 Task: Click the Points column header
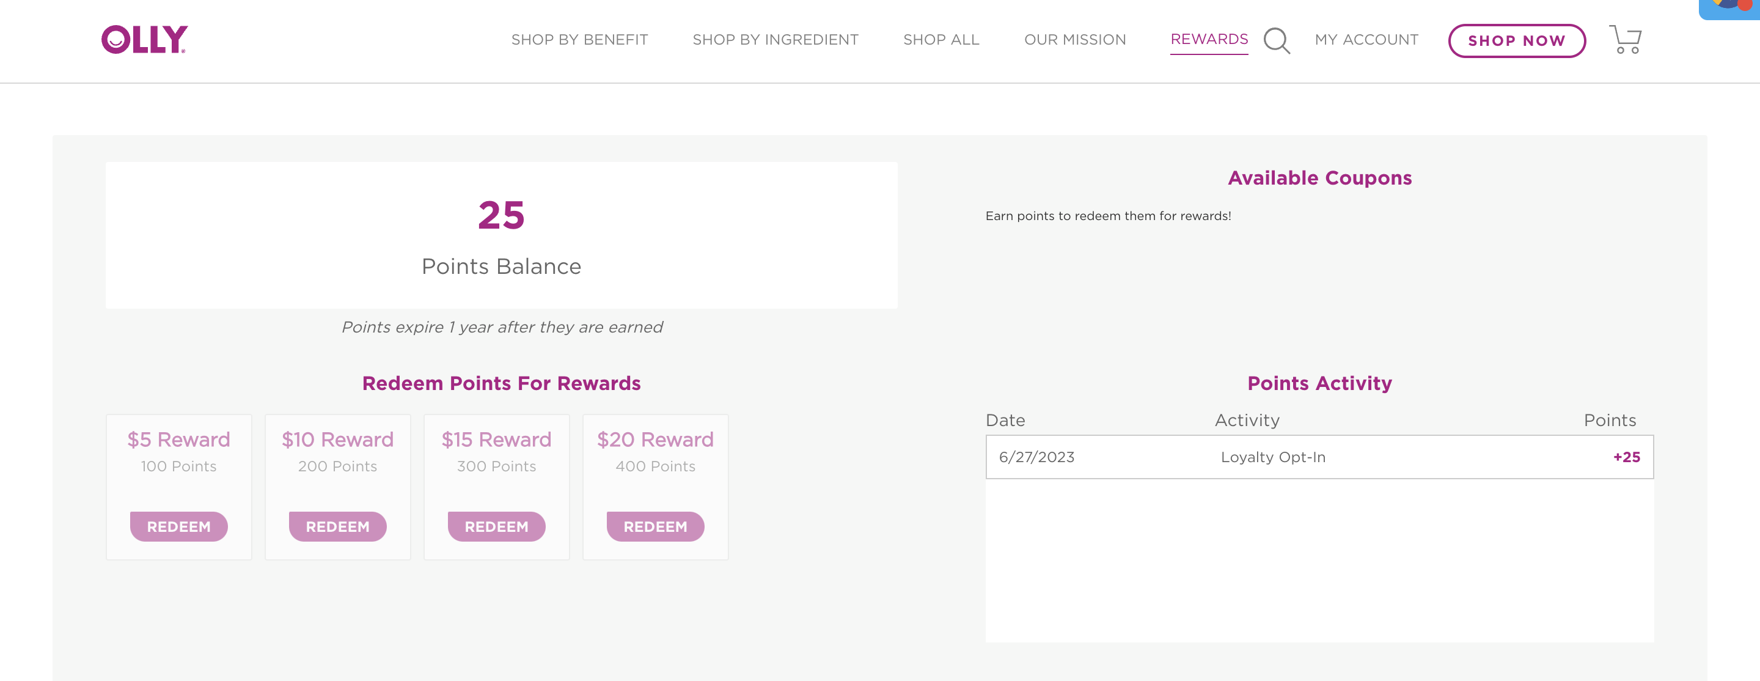1610,421
